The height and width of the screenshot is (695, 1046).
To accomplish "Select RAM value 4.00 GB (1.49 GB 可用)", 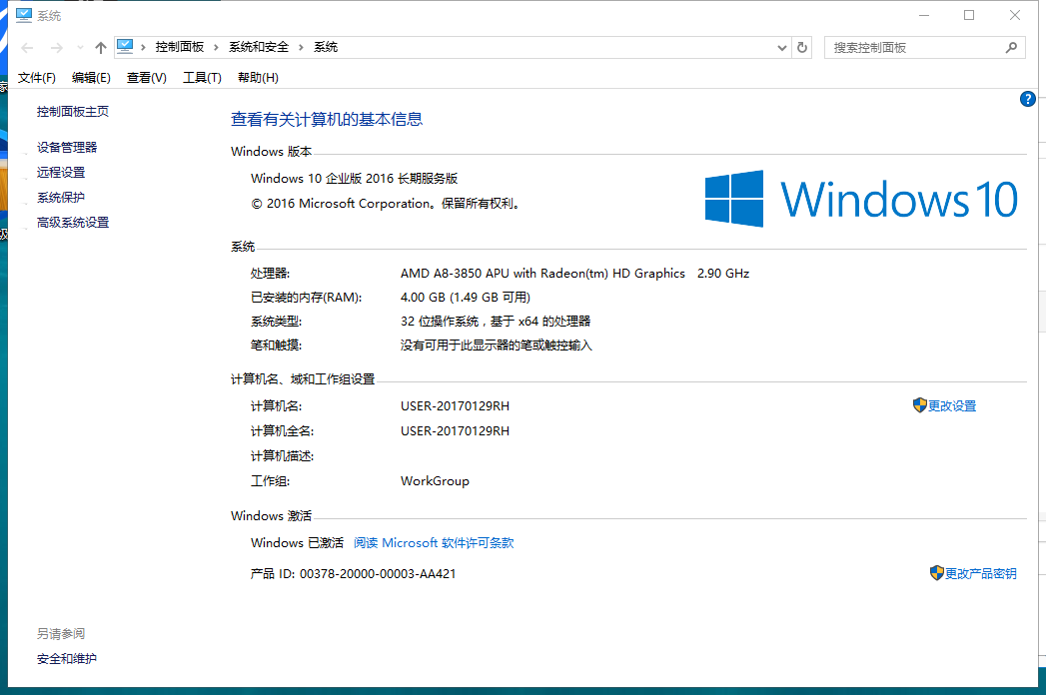I will coord(466,298).
